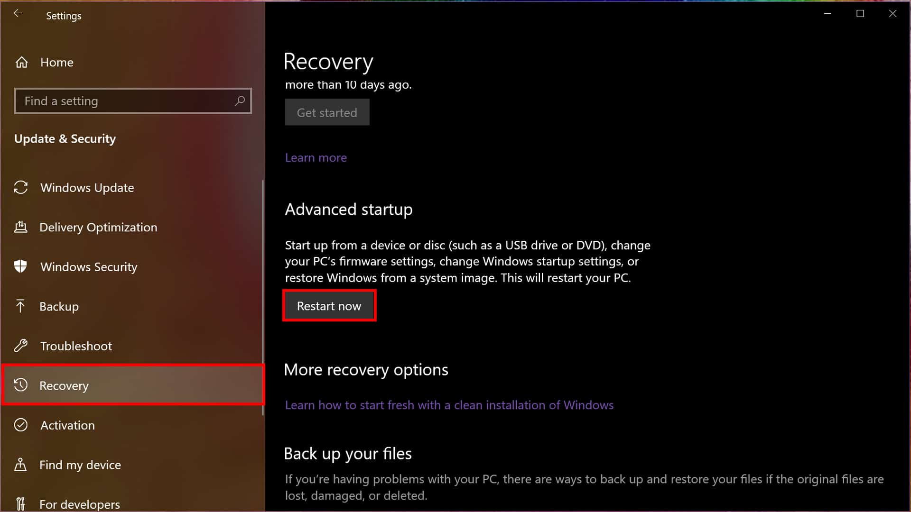
Task: Open the Learn more link
Action: pyautogui.click(x=316, y=157)
